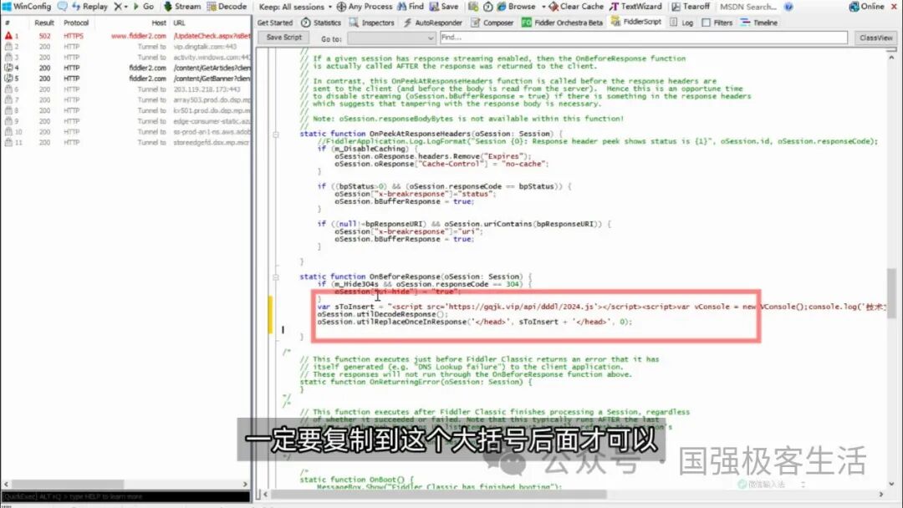Click the screenshot camera icon in the toolbar
This screenshot has height=508, width=903.
click(x=472, y=7)
